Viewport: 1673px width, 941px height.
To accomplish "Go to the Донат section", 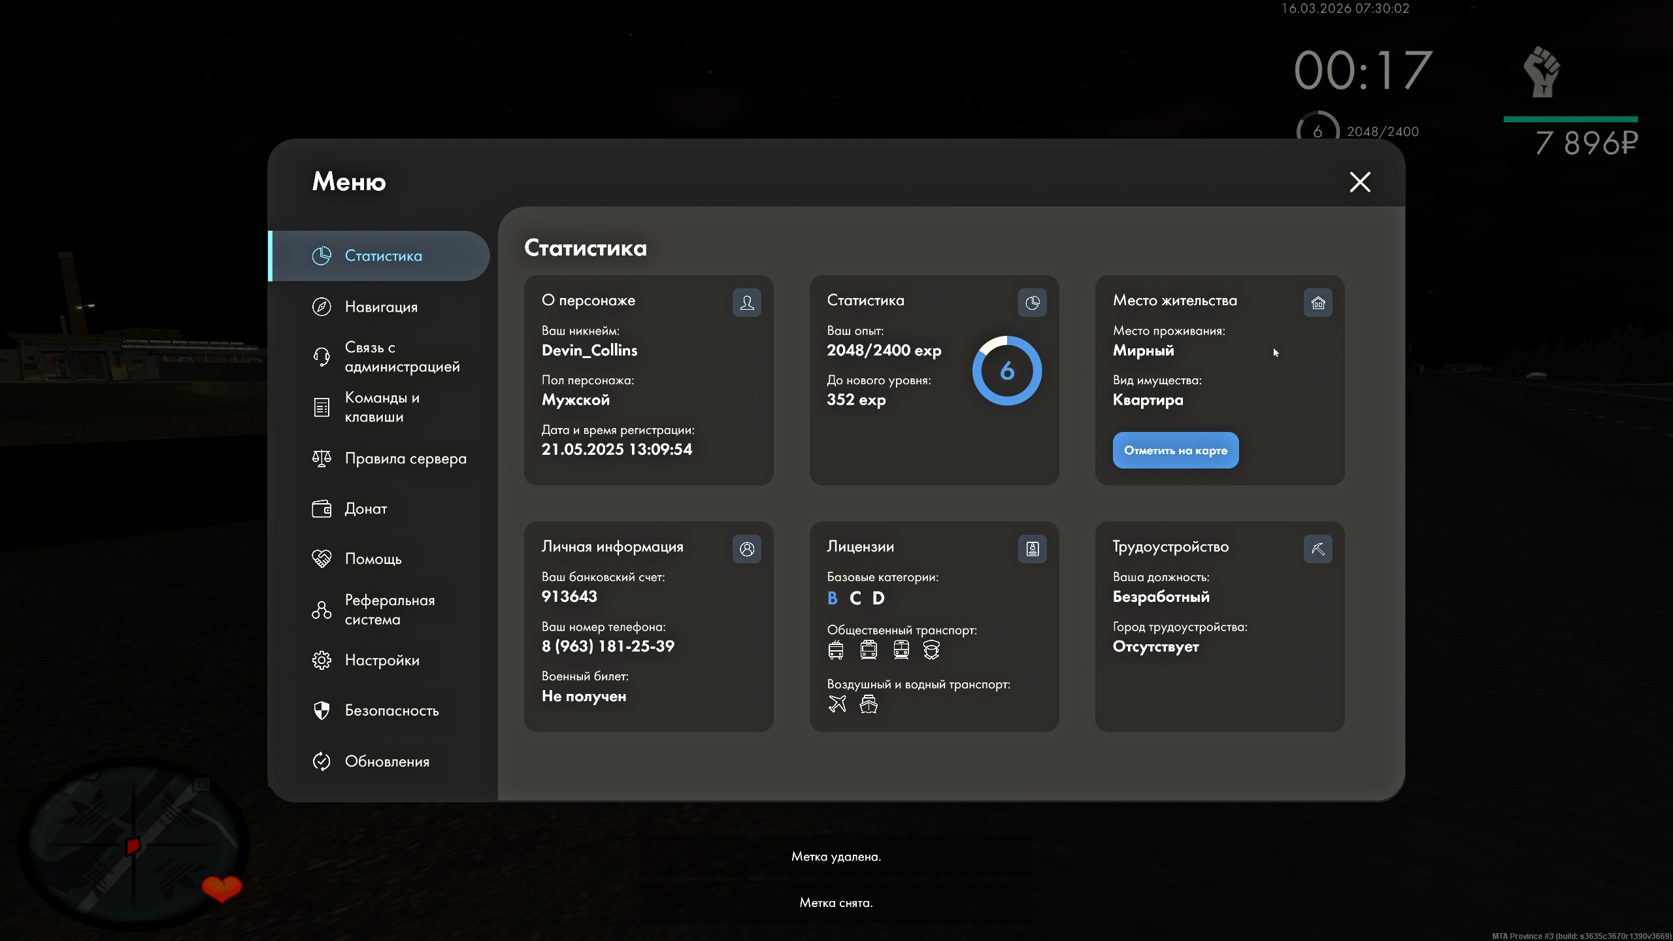I will (x=366, y=508).
